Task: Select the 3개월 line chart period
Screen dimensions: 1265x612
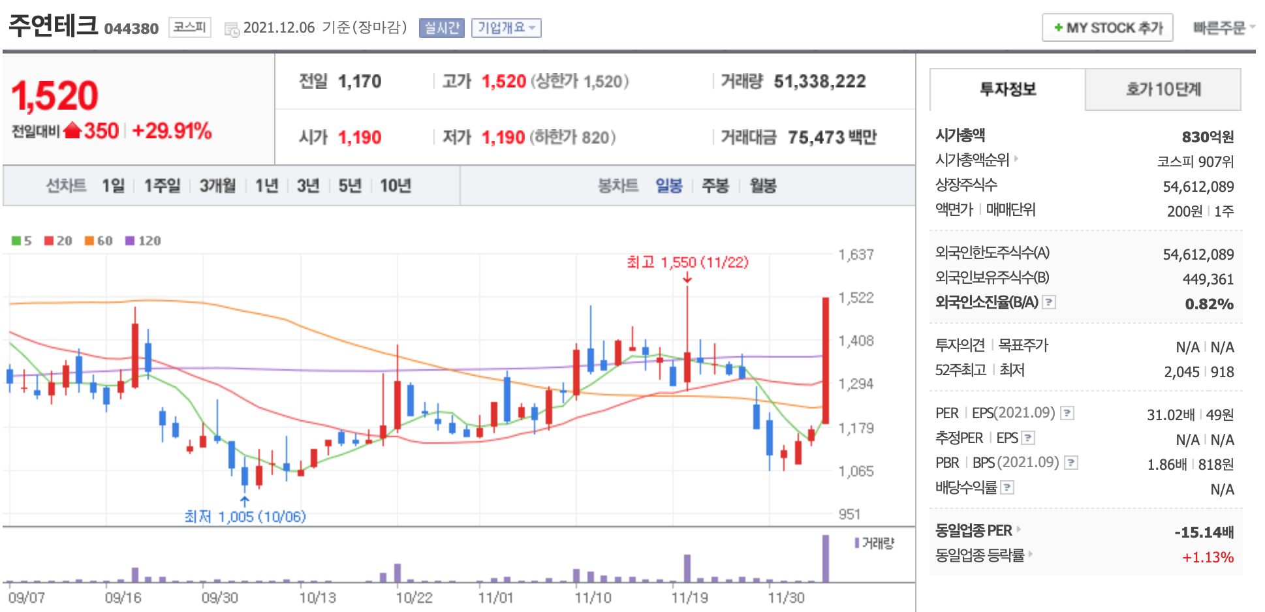Action: point(217,186)
